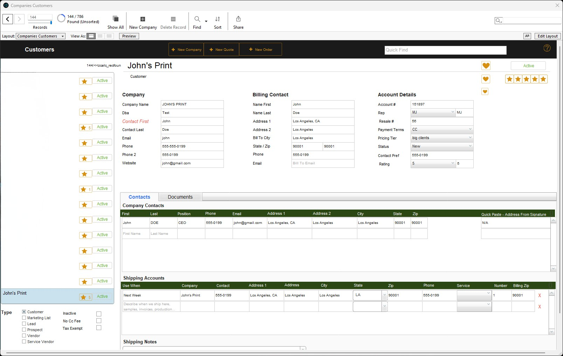Click New Company toolbar icon
563x356 pixels.
point(143,19)
